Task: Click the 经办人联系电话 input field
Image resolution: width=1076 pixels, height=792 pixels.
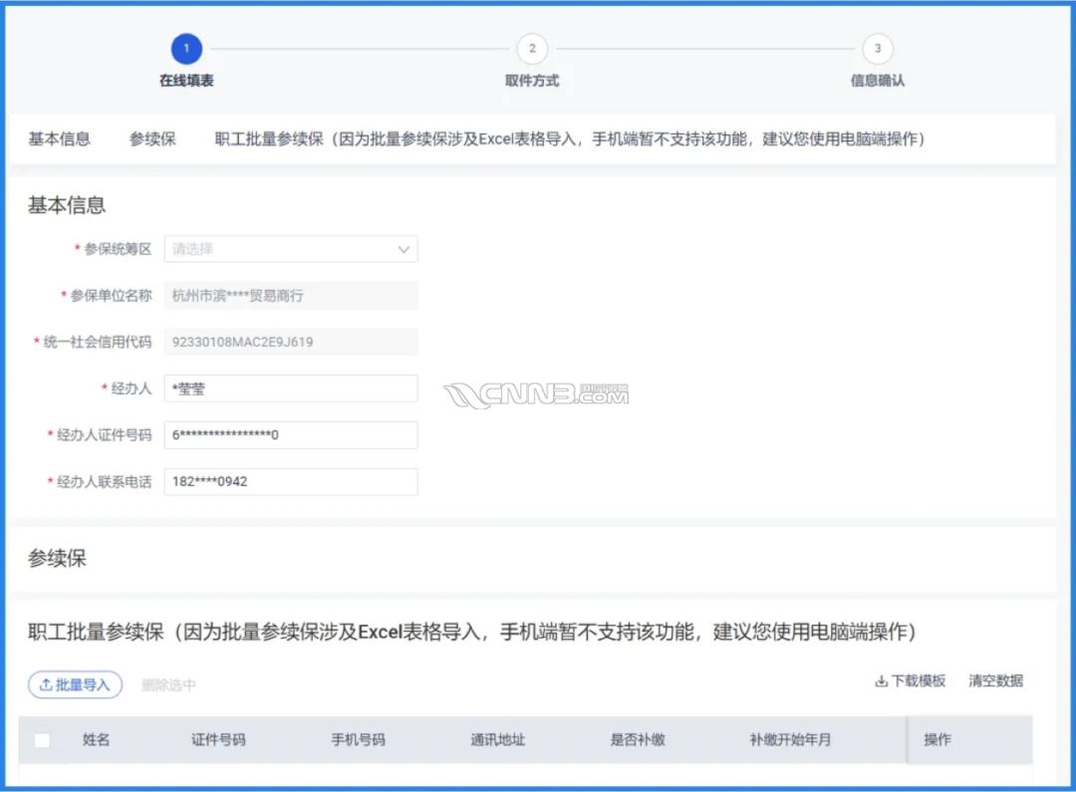Action: tap(290, 481)
